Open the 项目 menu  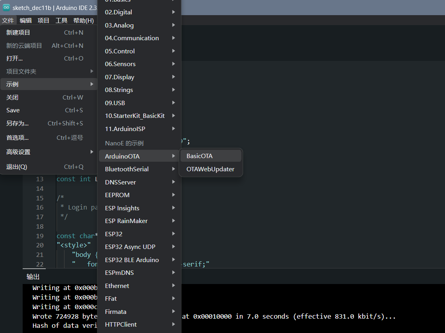pos(43,20)
